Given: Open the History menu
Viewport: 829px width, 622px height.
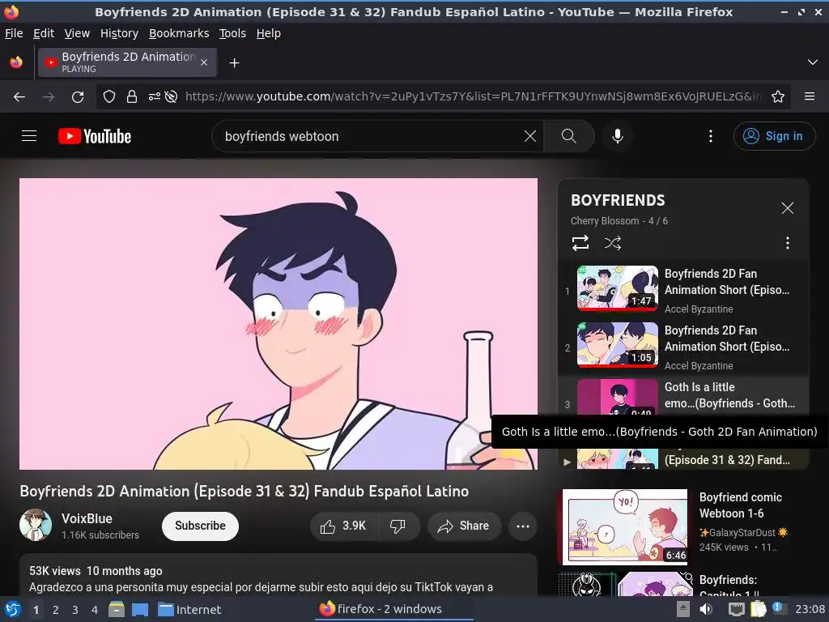Looking at the screenshot, I should coord(119,33).
